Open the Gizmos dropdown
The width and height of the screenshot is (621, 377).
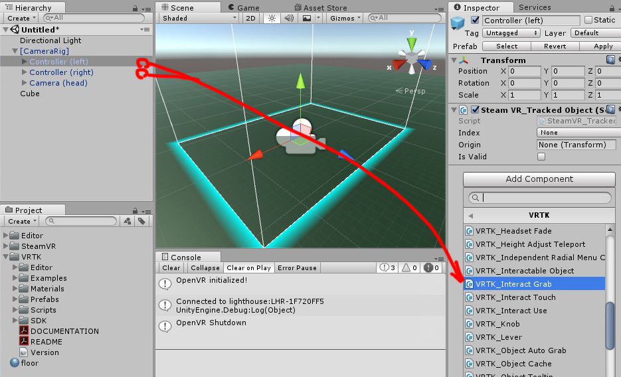345,18
